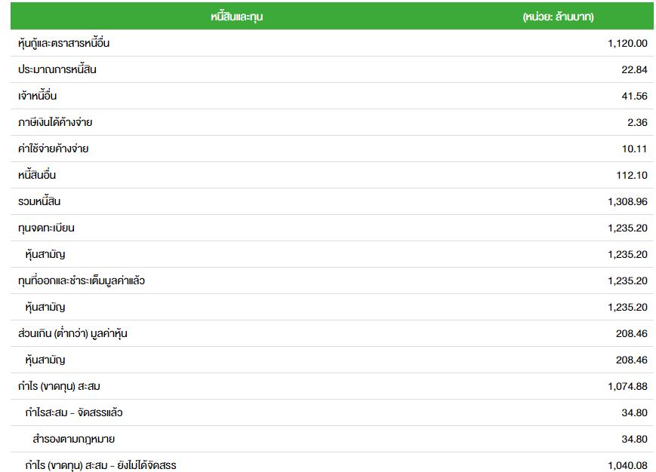The height and width of the screenshot is (472, 656).
Task: Click the หนี้สินและทุน column header
Action: 236,17
